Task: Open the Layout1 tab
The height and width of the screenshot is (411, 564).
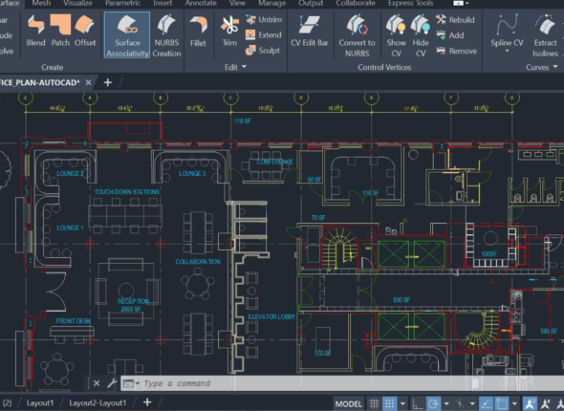Action: (40, 402)
